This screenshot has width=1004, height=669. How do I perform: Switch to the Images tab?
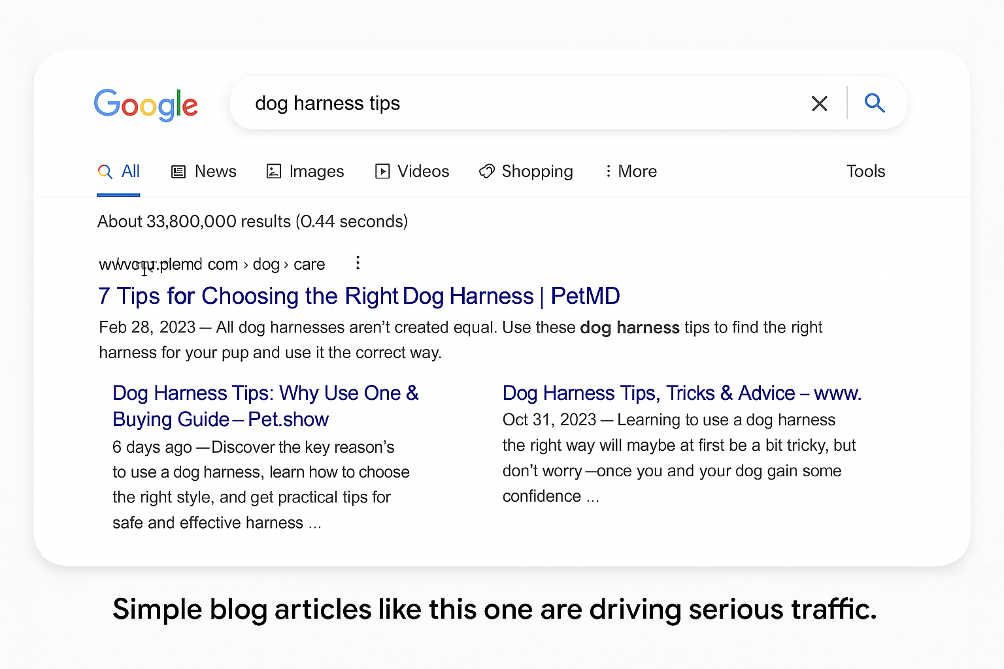(305, 171)
